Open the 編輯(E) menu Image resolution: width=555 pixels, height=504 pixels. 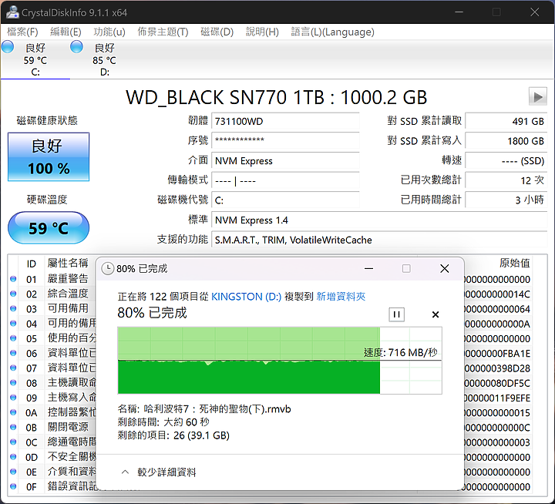coord(66,32)
